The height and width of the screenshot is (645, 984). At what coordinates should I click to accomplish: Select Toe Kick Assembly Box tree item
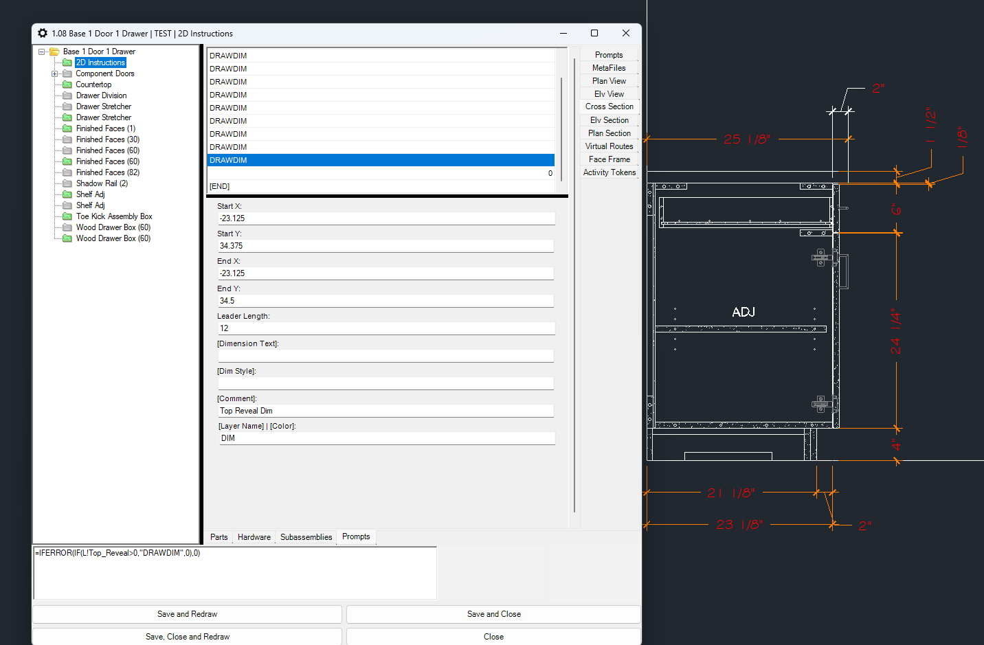point(114,216)
